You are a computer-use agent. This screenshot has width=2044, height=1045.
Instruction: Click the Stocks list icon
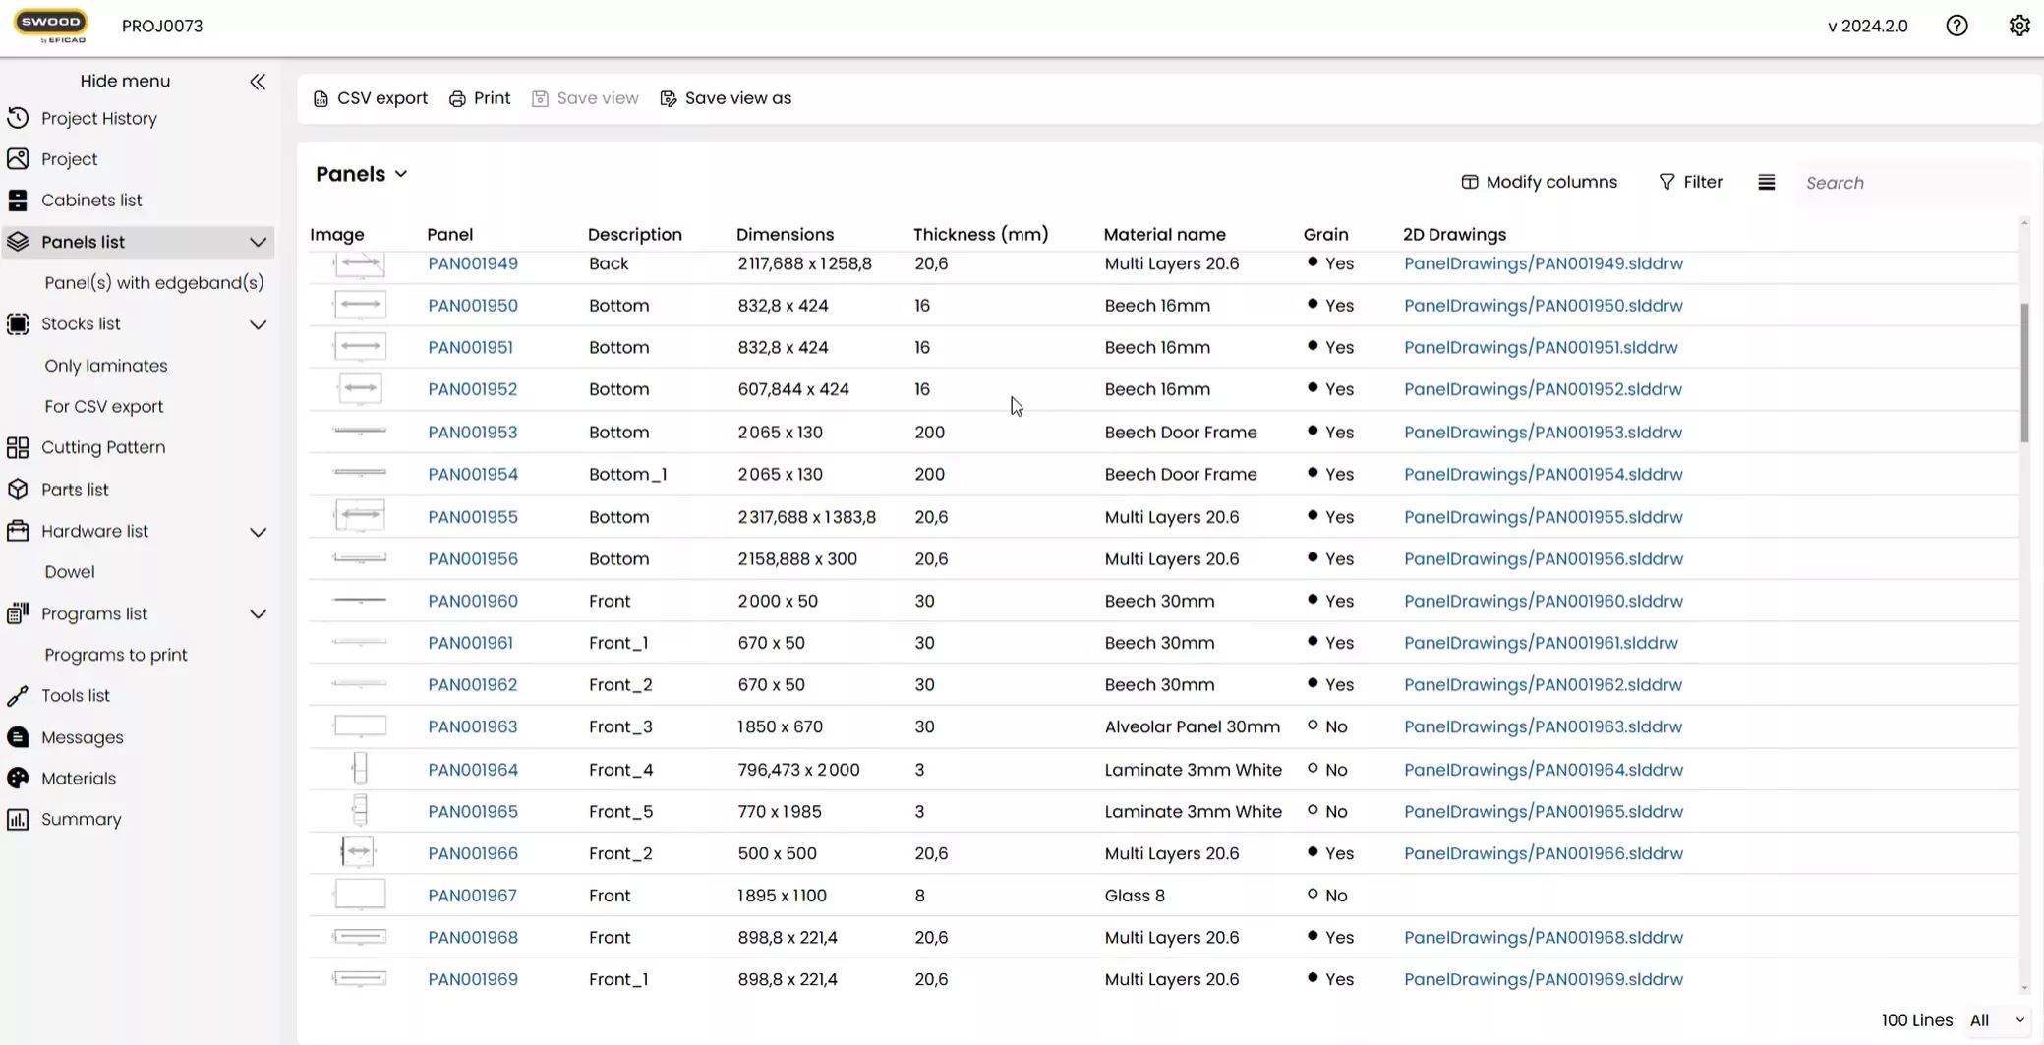click(18, 323)
